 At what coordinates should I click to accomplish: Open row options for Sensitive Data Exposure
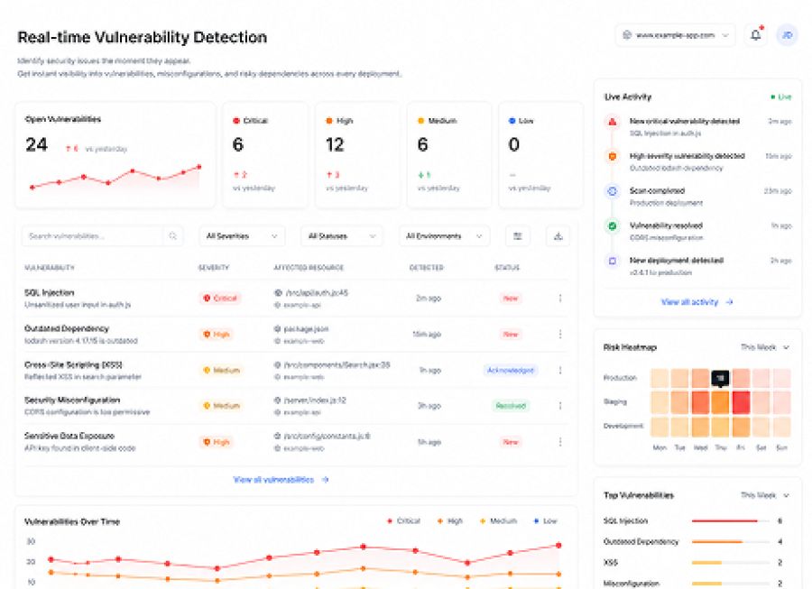[560, 442]
